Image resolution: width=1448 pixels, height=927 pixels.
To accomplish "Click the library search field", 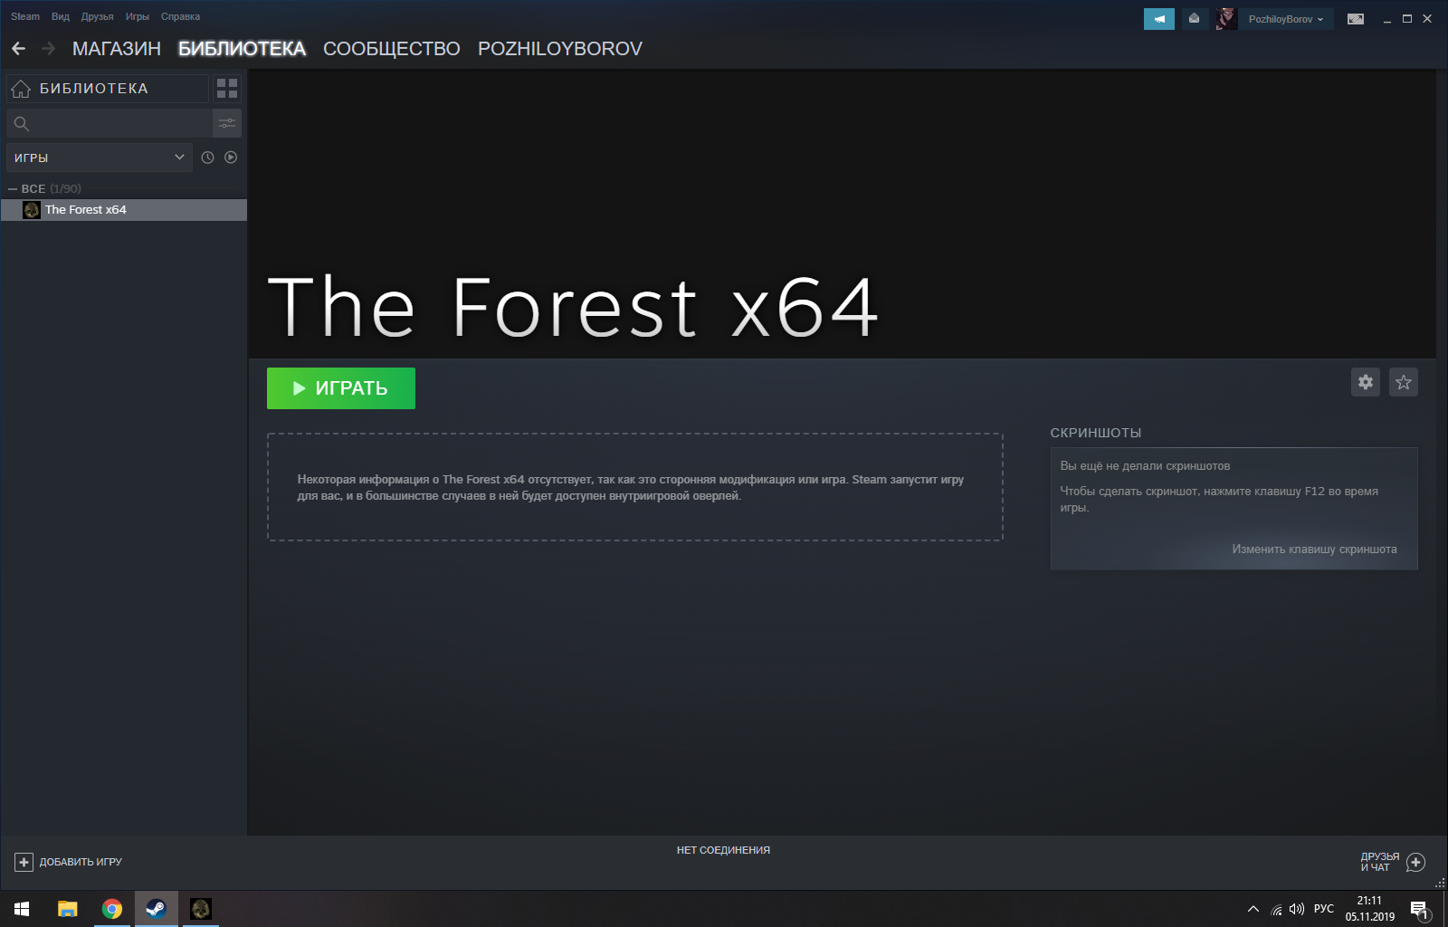I will (x=110, y=123).
